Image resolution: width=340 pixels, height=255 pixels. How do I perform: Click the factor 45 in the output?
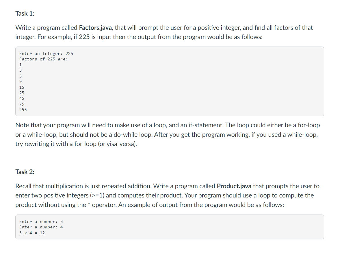point(22,99)
